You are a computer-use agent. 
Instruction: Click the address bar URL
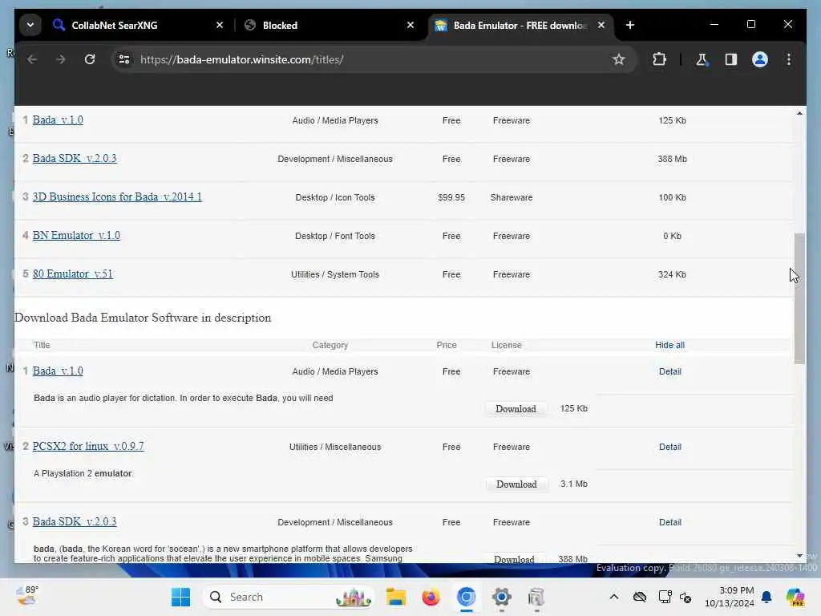(x=242, y=59)
